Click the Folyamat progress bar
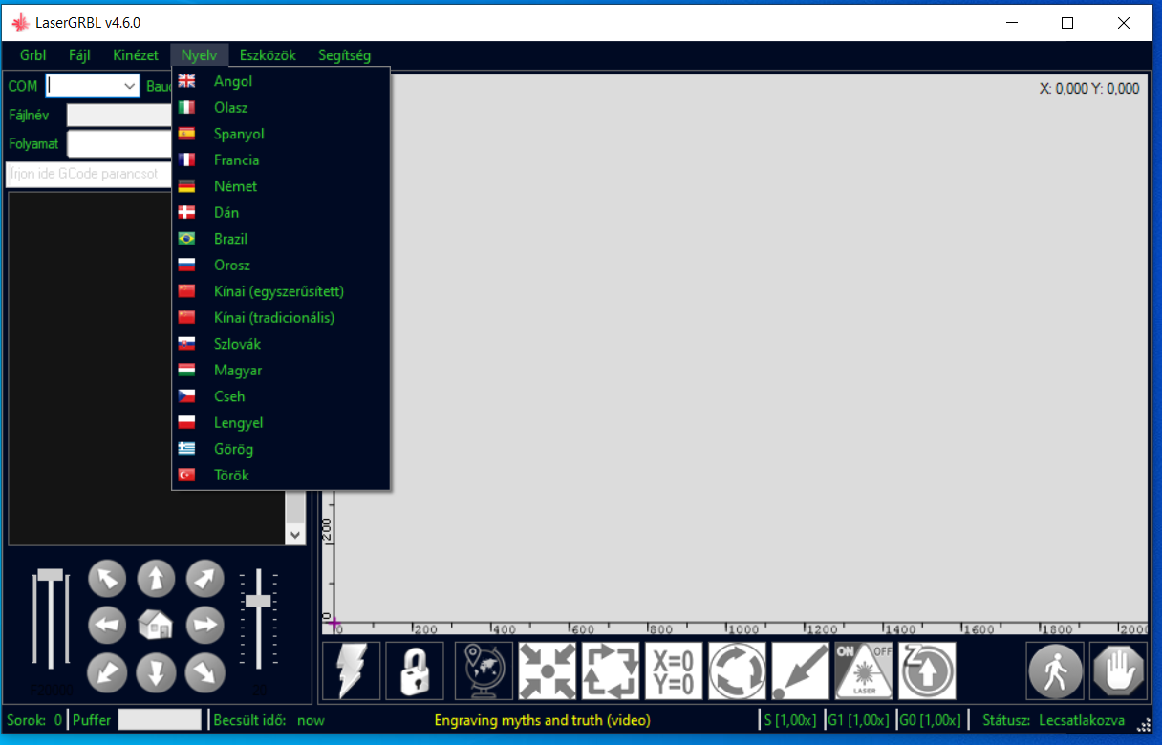The width and height of the screenshot is (1162, 745). click(x=119, y=144)
